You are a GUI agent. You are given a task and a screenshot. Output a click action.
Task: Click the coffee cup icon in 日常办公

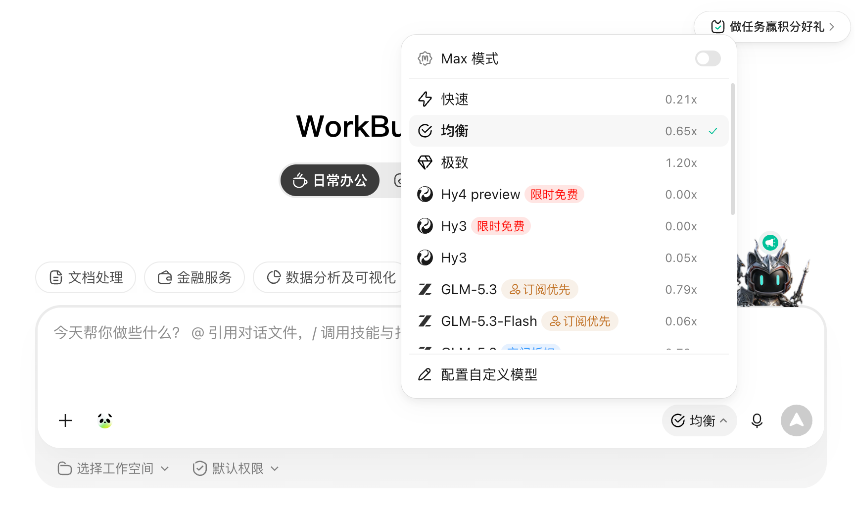pyautogui.click(x=300, y=180)
